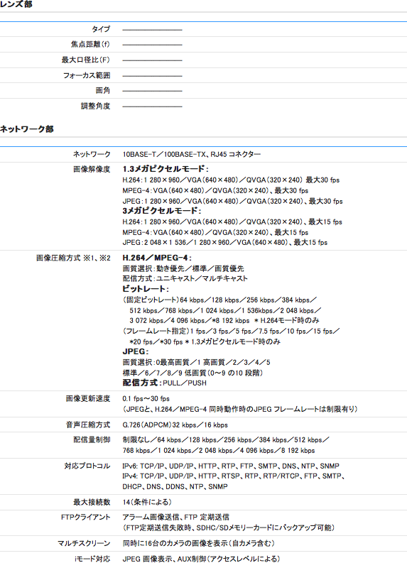Click the 対応プロトコル row label
407x563 pixels.
[87, 466]
